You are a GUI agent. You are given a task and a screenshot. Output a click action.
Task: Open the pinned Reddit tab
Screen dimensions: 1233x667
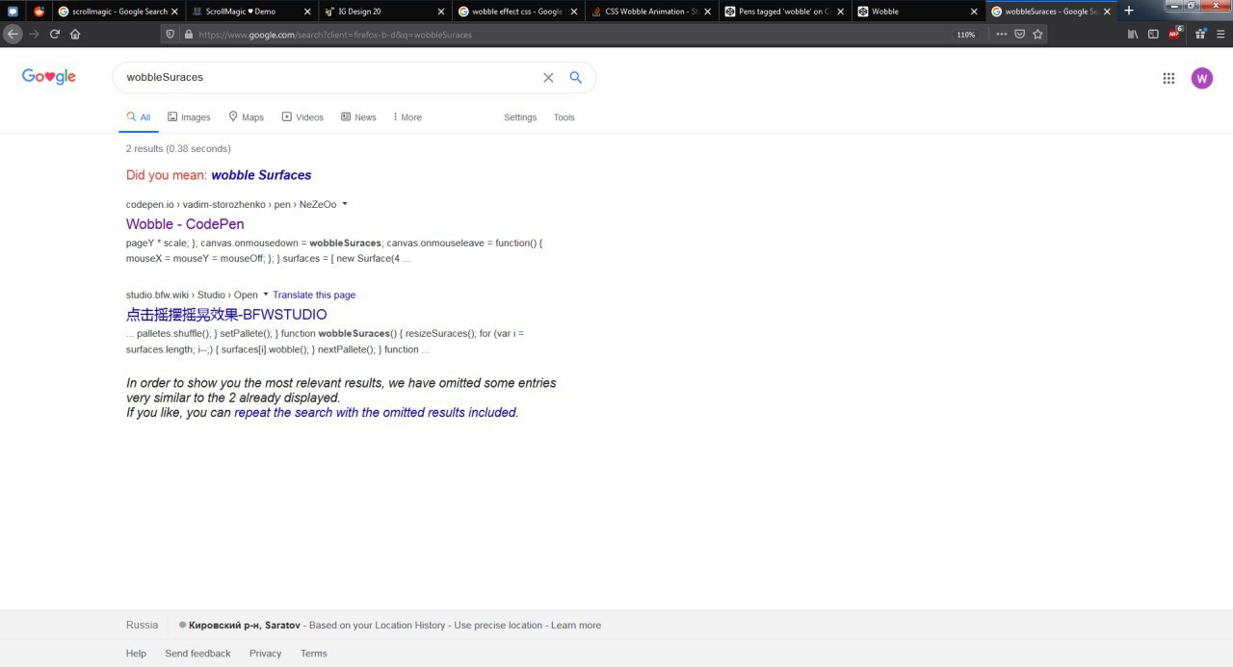click(39, 12)
